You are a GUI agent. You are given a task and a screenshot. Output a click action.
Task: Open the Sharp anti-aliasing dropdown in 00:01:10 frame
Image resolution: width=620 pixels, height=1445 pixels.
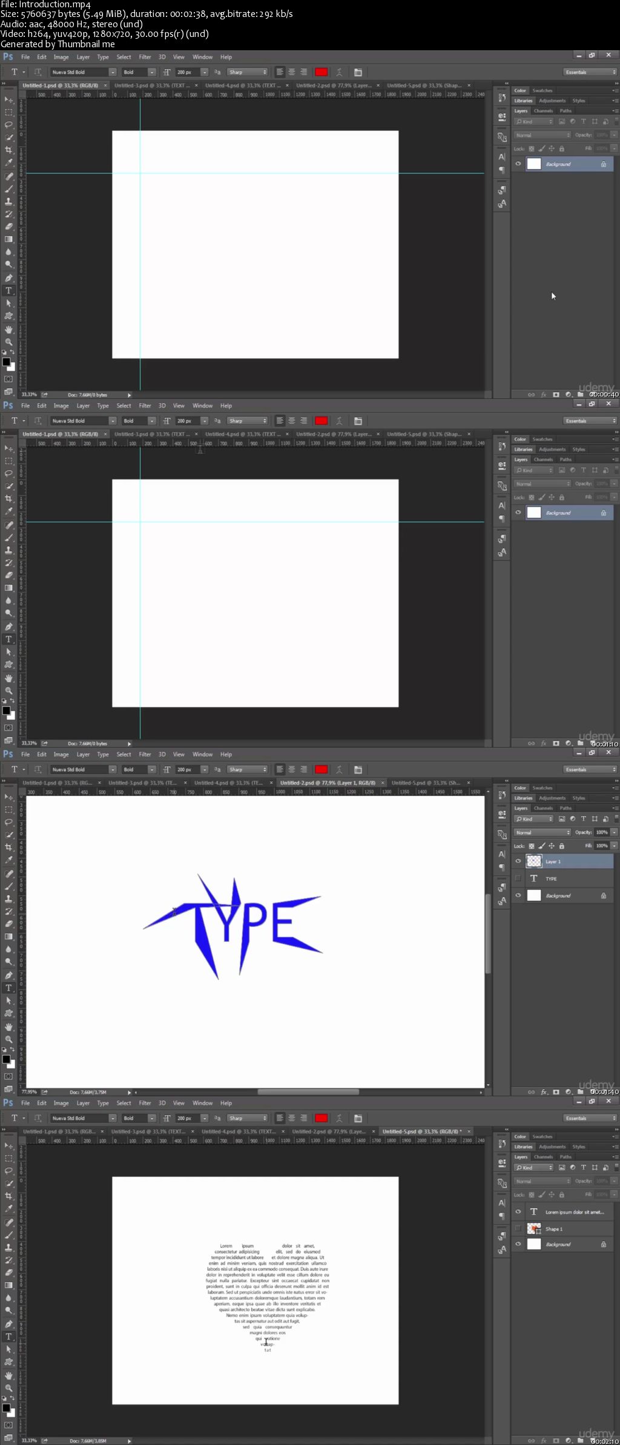pos(247,421)
